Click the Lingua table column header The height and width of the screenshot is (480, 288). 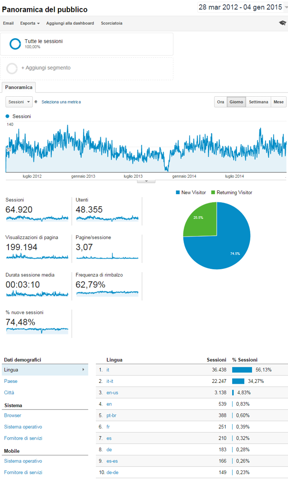[x=114, y=360]
